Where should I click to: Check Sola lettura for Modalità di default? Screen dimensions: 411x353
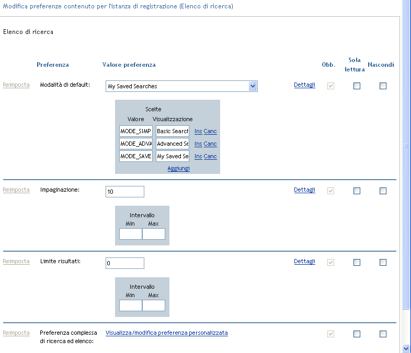click(357, 86)
